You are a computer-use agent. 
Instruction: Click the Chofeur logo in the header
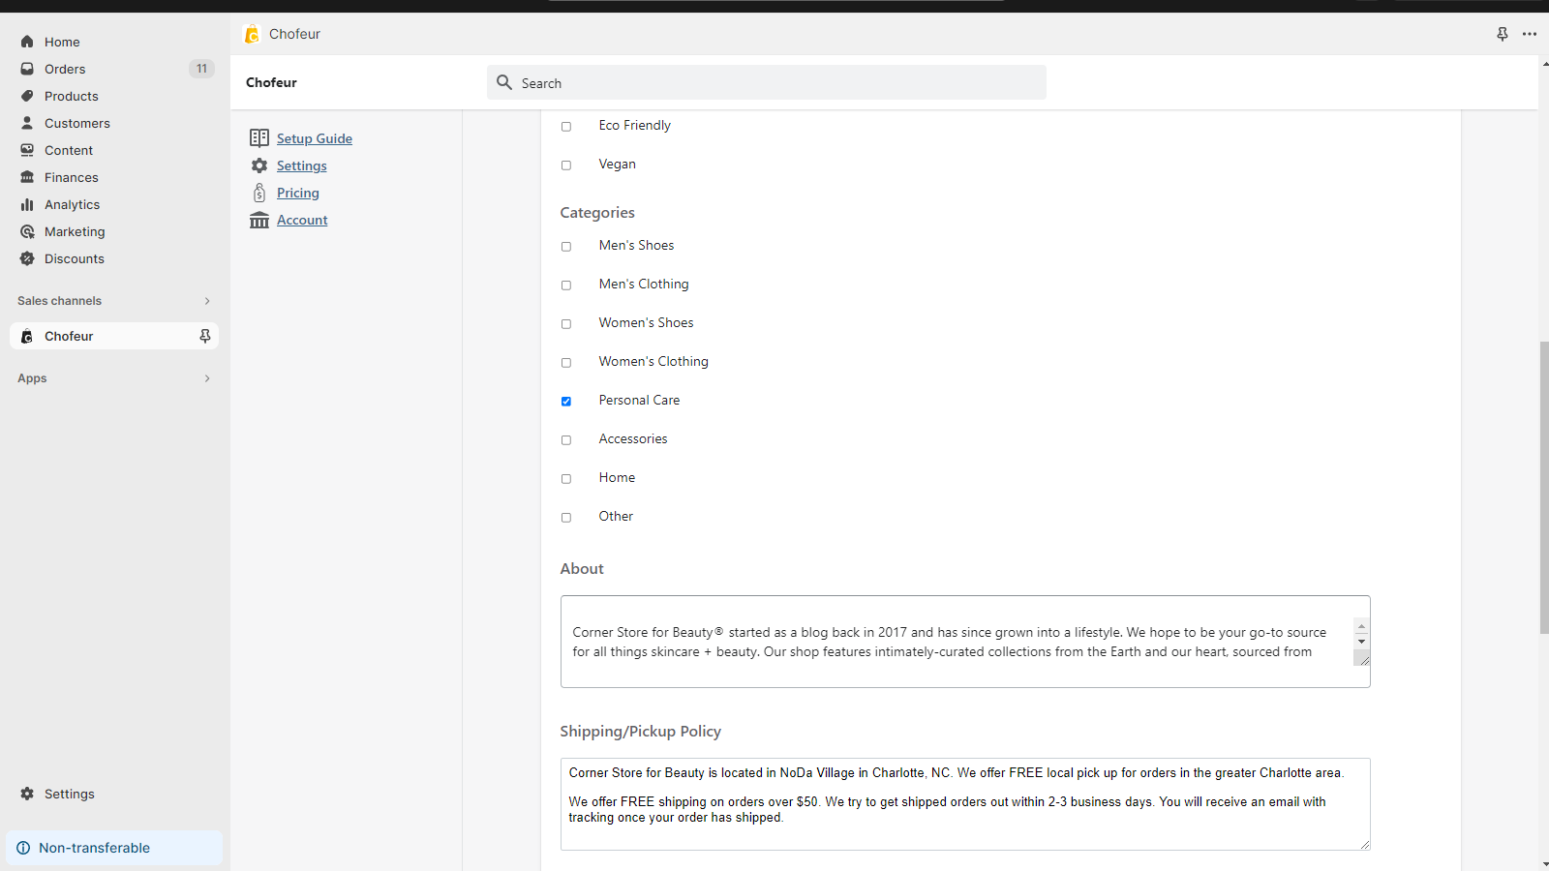point(252,34)
